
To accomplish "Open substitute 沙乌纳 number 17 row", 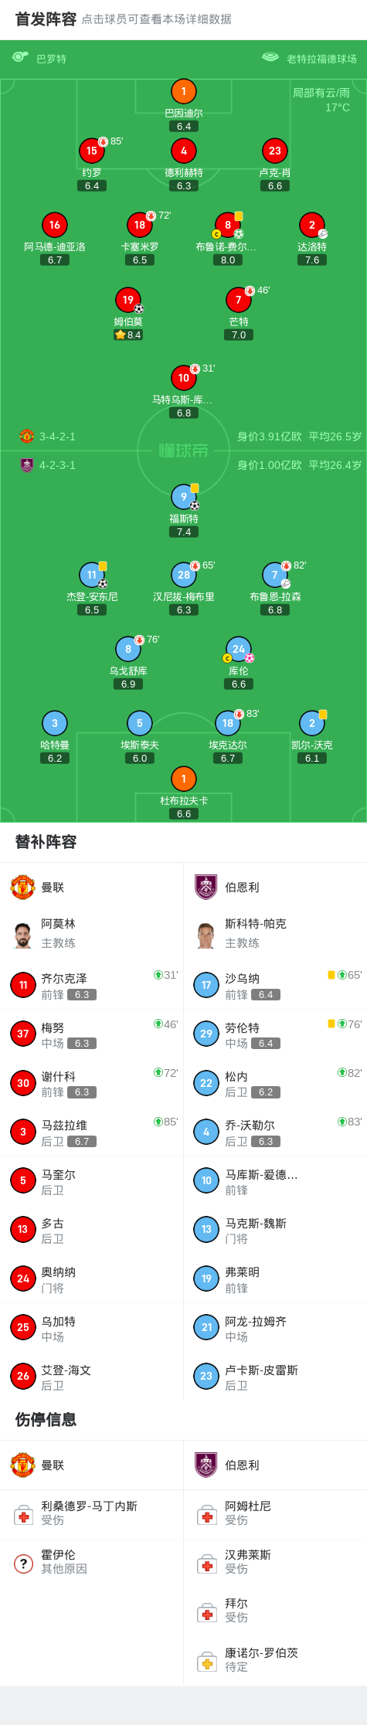I will tap(276, 985).
